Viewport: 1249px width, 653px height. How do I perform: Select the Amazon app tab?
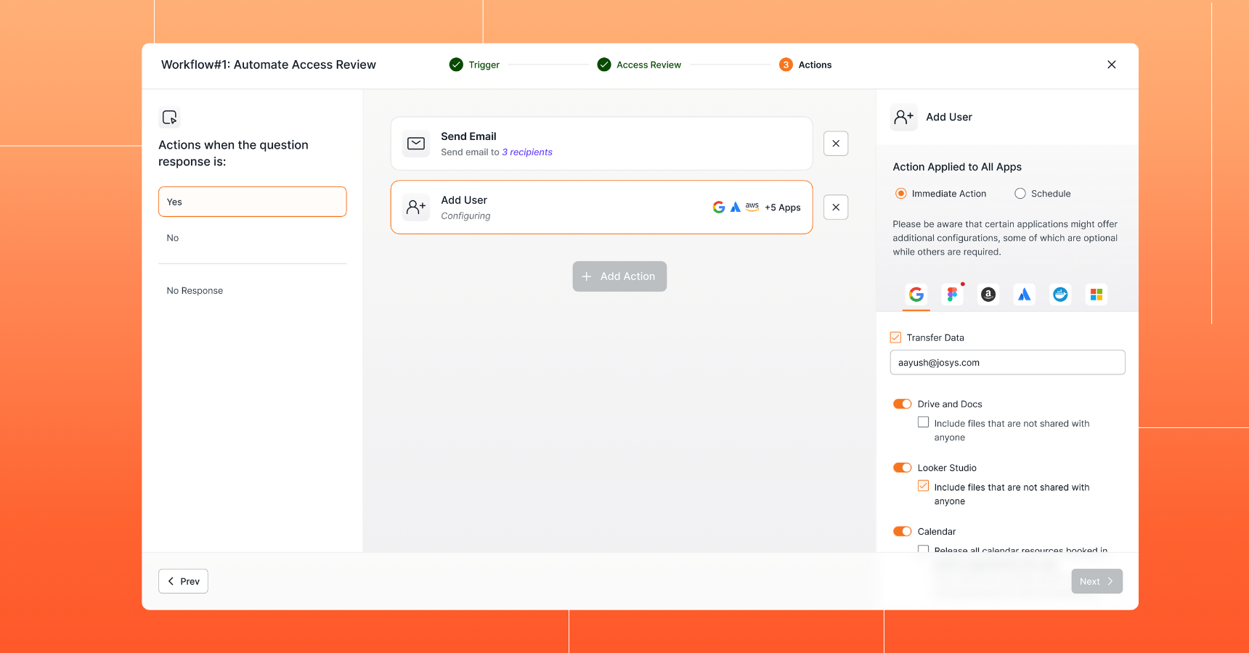point(988,295)
